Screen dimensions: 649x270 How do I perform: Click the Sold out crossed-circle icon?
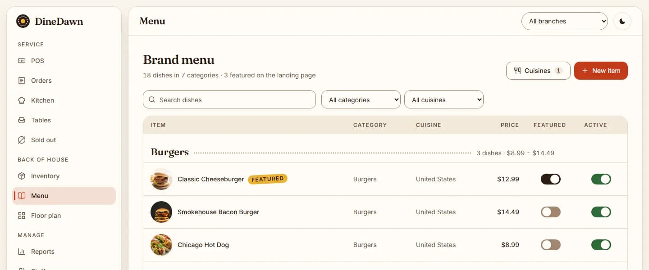[22, 140]
